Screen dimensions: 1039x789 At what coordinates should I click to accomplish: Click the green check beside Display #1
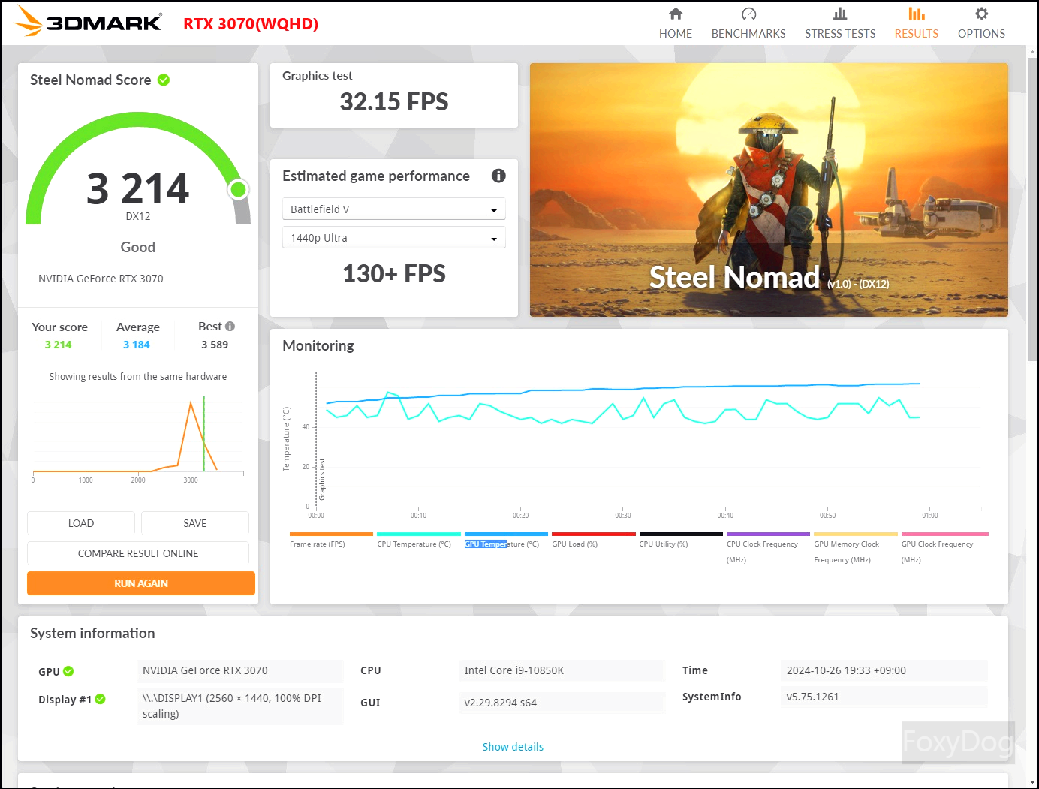point(101,699)
